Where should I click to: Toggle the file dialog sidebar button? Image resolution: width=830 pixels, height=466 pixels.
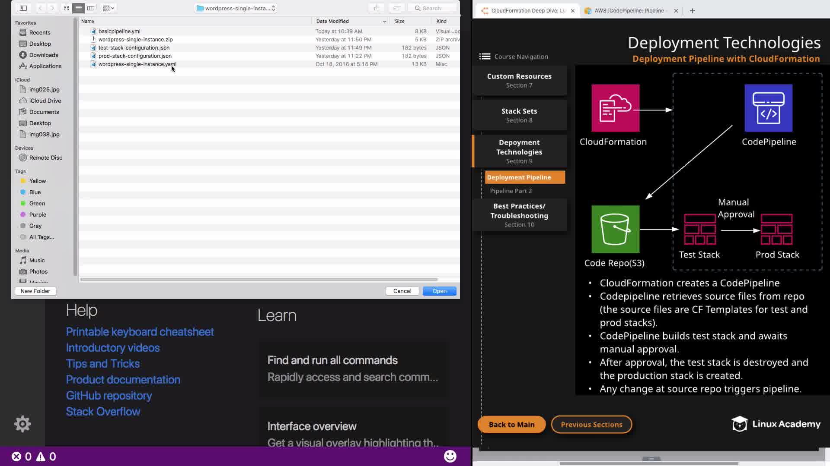click(x=23, y=8)
